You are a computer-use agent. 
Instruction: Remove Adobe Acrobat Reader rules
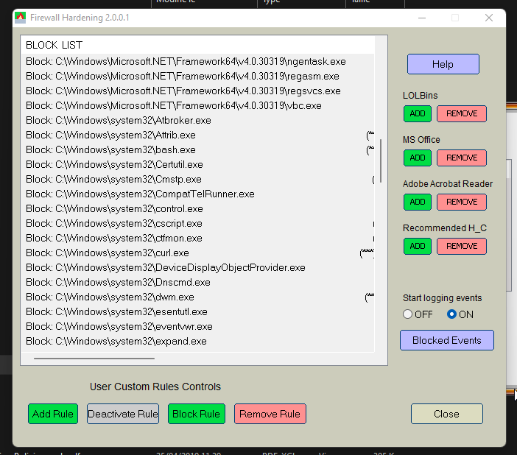(x=461, y=202)
